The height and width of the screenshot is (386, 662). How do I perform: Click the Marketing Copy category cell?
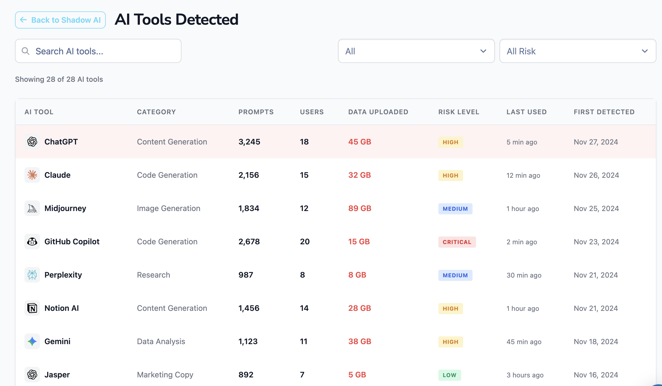pos(165,375)
